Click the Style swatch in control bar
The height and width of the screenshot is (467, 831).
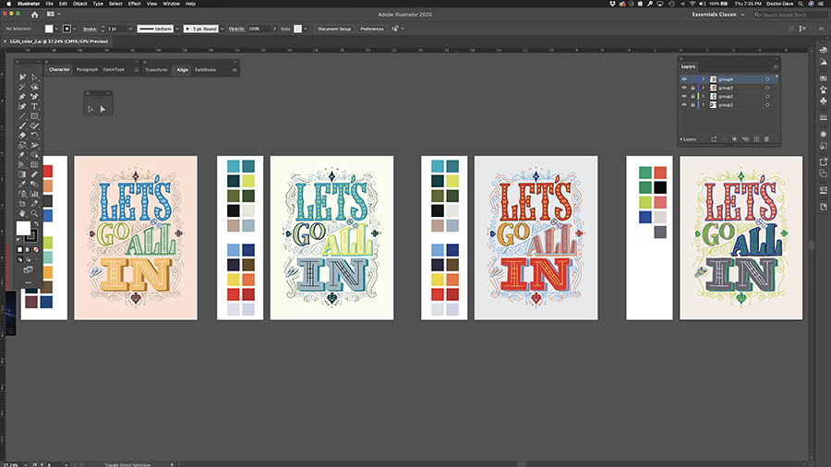pos(298,29)
